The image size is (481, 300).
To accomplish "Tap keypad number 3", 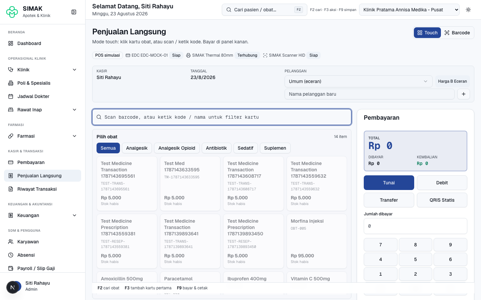I will 450,274.
